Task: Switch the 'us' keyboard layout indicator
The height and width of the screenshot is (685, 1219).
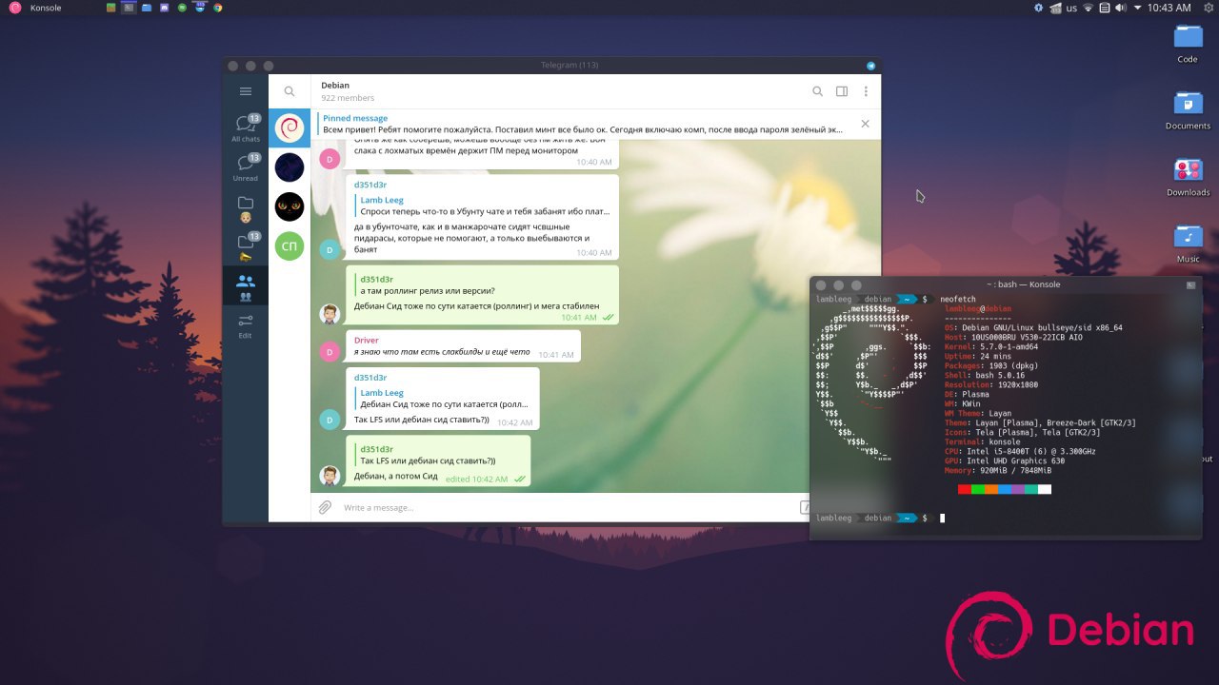Action: (1071, 8)
